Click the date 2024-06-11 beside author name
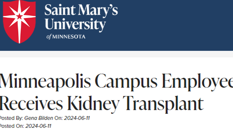The height and width of the screenshot is (131, 233). tap(77, 118)
